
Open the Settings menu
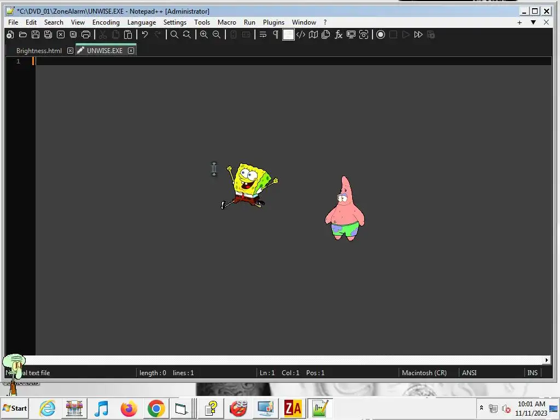tap(174, 22)
